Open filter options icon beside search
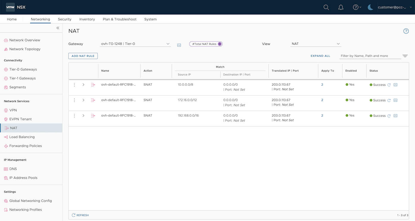 (x=405, y=56)
